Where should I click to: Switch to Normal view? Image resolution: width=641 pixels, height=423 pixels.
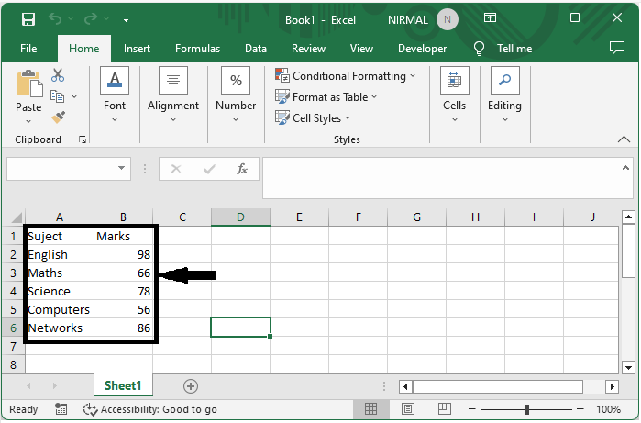[x=371, y=409]
